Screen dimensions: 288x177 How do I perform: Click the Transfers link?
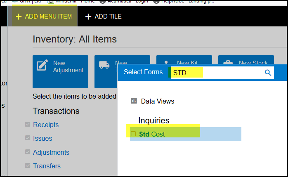click(x=47, y=166)
